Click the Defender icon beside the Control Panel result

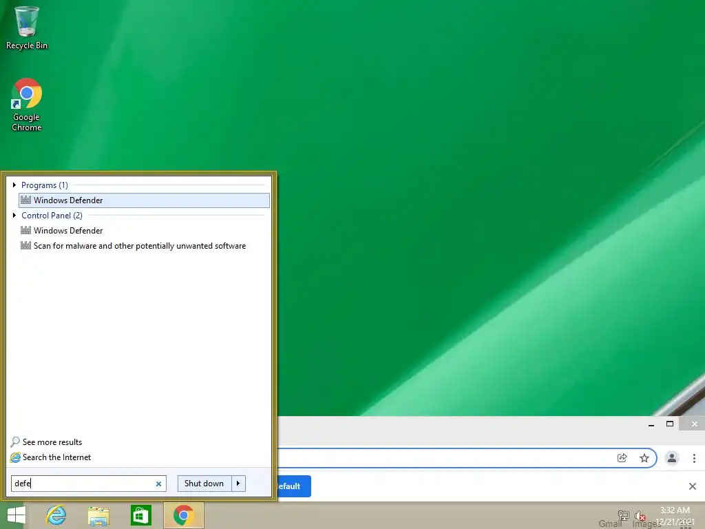[25, 230]
